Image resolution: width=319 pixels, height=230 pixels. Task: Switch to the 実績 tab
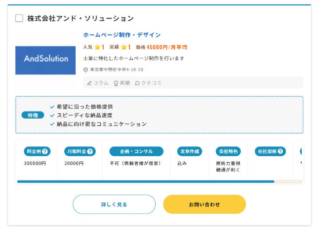click(122, 83)
